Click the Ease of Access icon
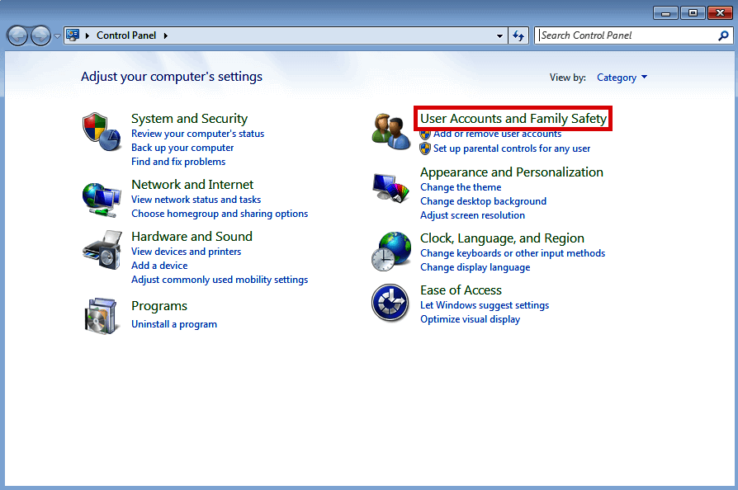The height and width of the screenshot is (490, 738). click(x=390, y=303)
